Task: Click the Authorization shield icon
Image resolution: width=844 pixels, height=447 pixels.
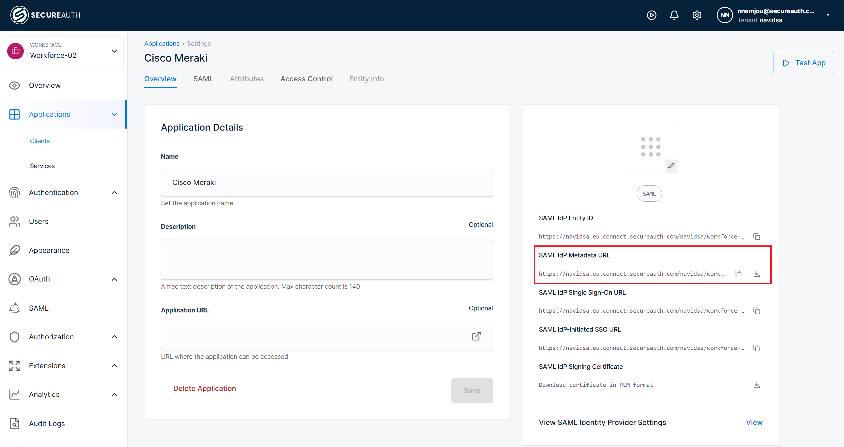Action: click(14, 337)
